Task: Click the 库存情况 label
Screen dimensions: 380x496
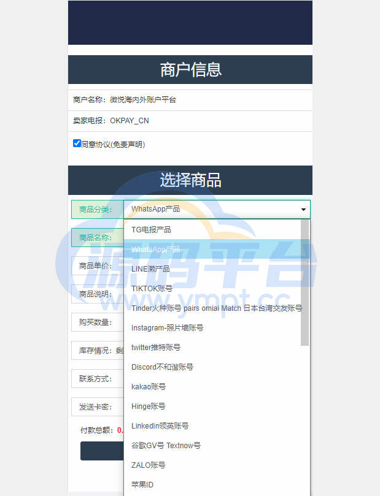Action: [x=95, y=351]
